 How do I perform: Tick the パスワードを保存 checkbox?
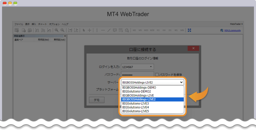(157, 75)
